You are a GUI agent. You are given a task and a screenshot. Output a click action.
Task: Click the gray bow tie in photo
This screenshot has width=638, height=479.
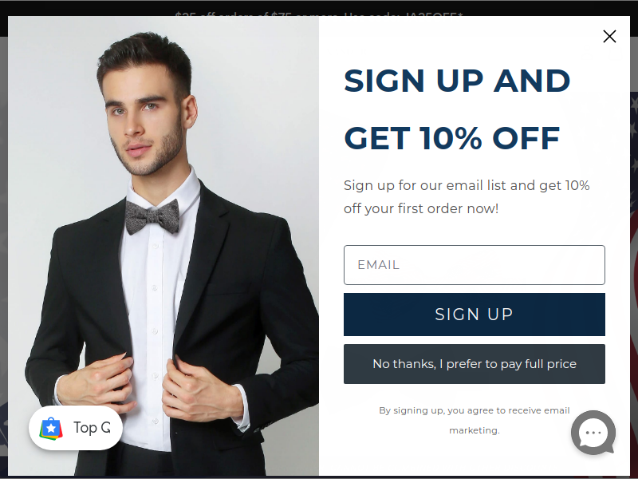point(152,216)
